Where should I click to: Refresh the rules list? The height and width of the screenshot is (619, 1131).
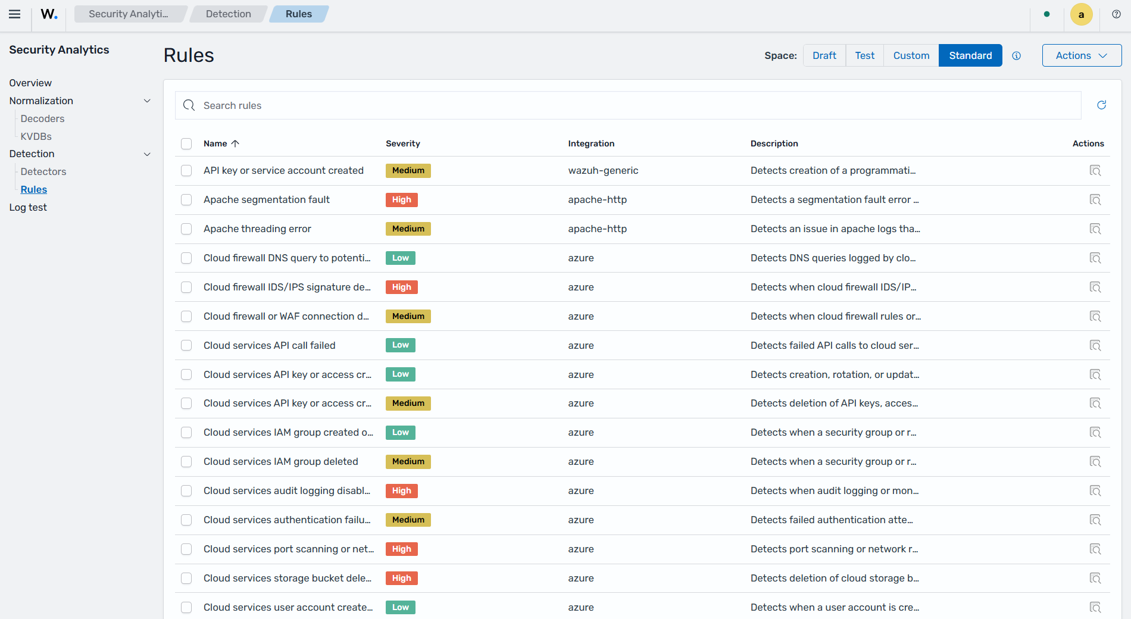[1102, 105]
